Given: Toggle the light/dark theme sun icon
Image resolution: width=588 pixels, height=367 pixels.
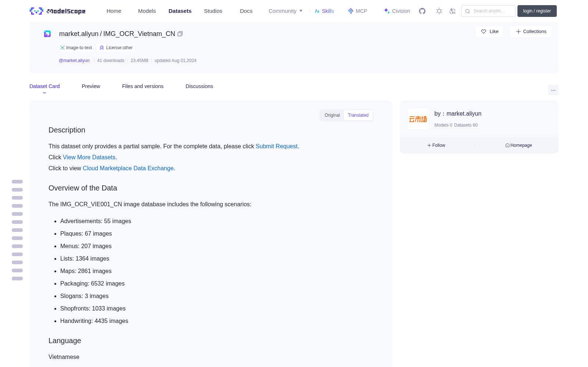Looking at the screenshot, I should click(439, 11).
